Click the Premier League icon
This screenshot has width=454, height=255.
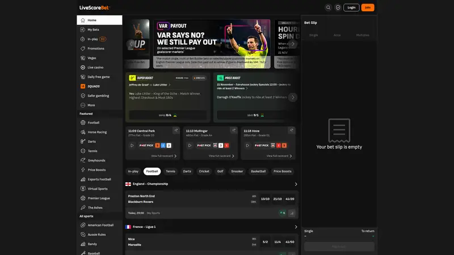tap(83, 198)
